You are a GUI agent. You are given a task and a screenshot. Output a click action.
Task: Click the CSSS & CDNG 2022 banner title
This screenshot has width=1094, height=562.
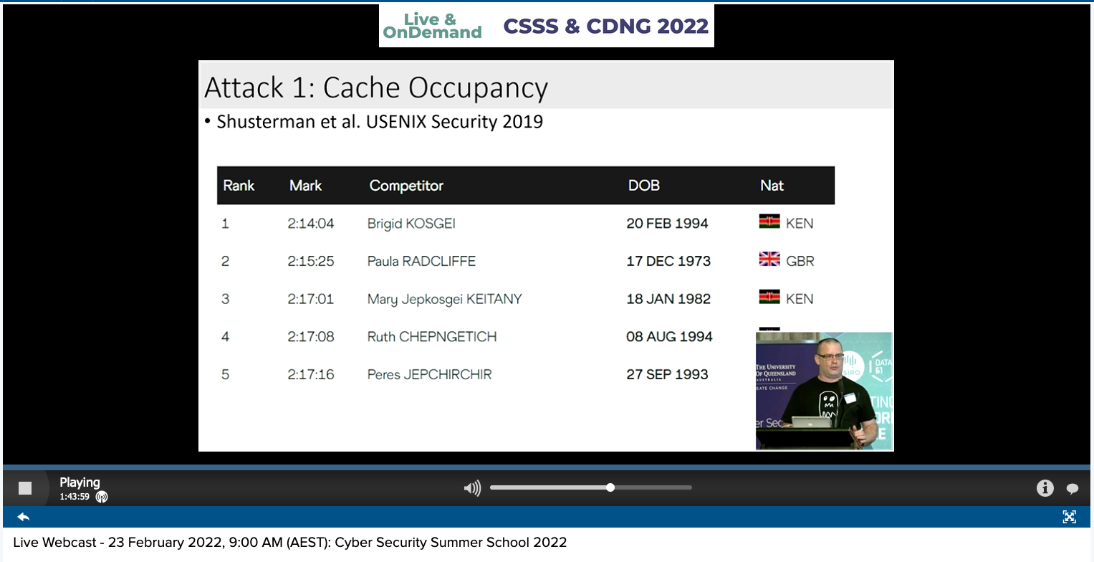(605, 27)
